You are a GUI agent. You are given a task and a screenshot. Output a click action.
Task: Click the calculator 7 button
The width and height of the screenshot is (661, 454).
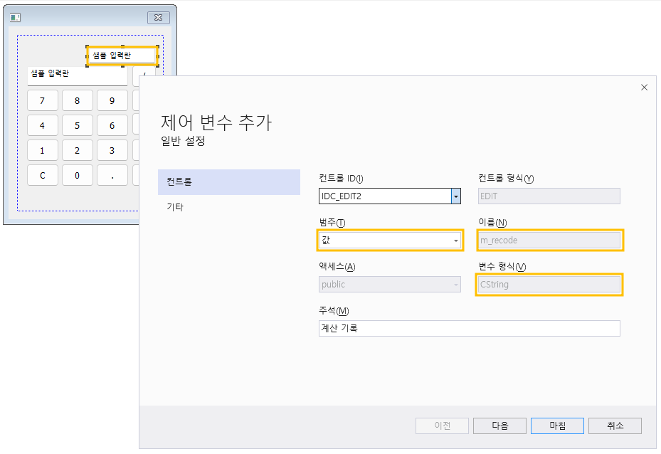(x=43, y=101)
